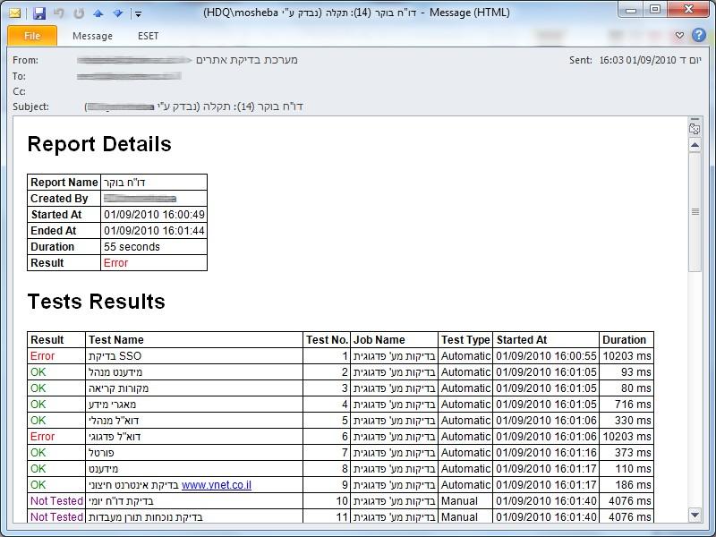Click the OK result for test 2
The width and height of the screenshot is (716, 537).
pos(38,372)
